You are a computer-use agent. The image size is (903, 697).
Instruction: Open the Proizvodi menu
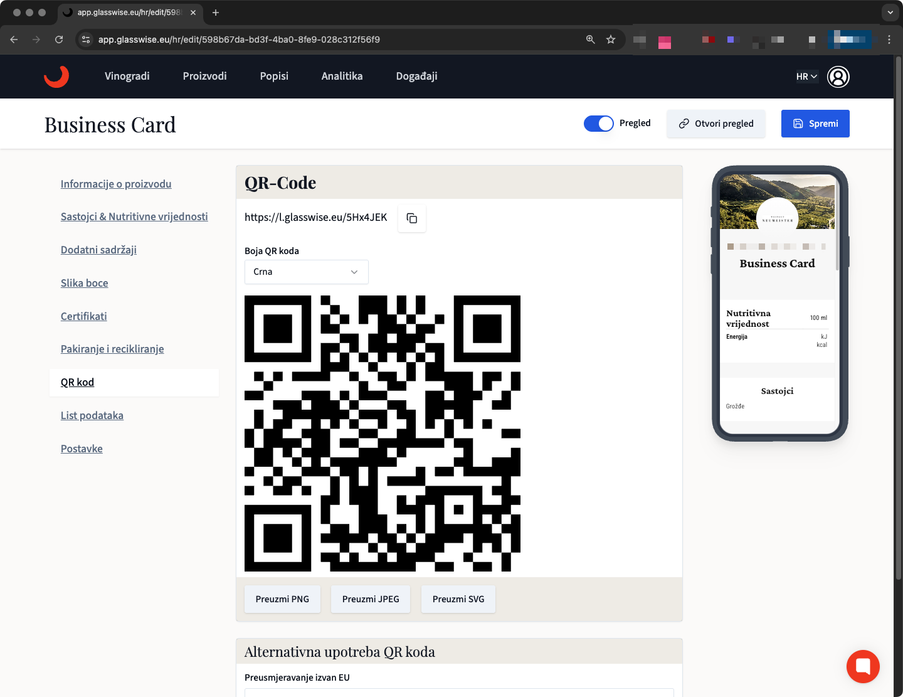(x=205, y=76)
